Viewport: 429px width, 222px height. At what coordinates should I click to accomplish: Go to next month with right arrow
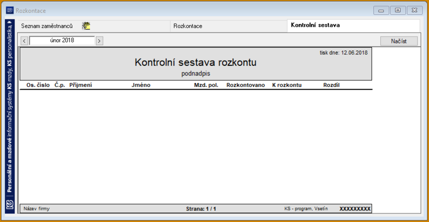pos(99,41)
